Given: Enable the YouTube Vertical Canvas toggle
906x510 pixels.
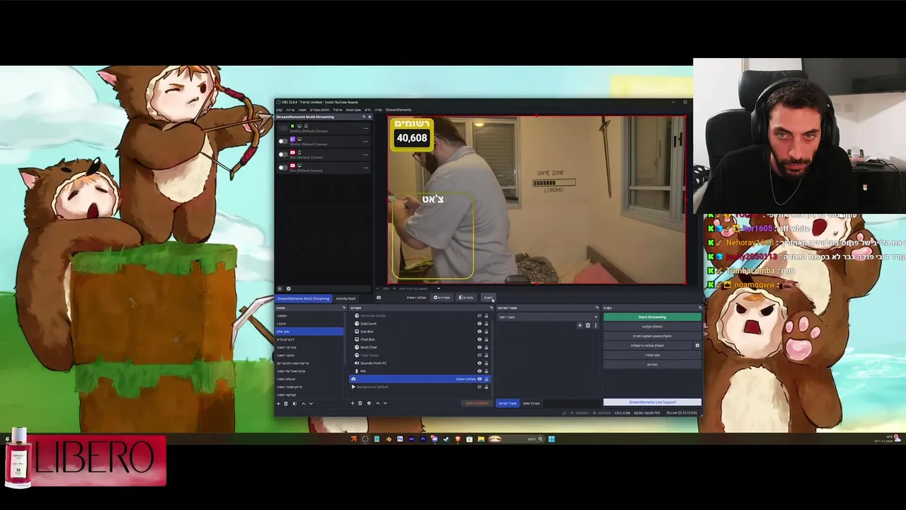Looking at the screenshot, I should pyautogui.click(x=283, y=154).
